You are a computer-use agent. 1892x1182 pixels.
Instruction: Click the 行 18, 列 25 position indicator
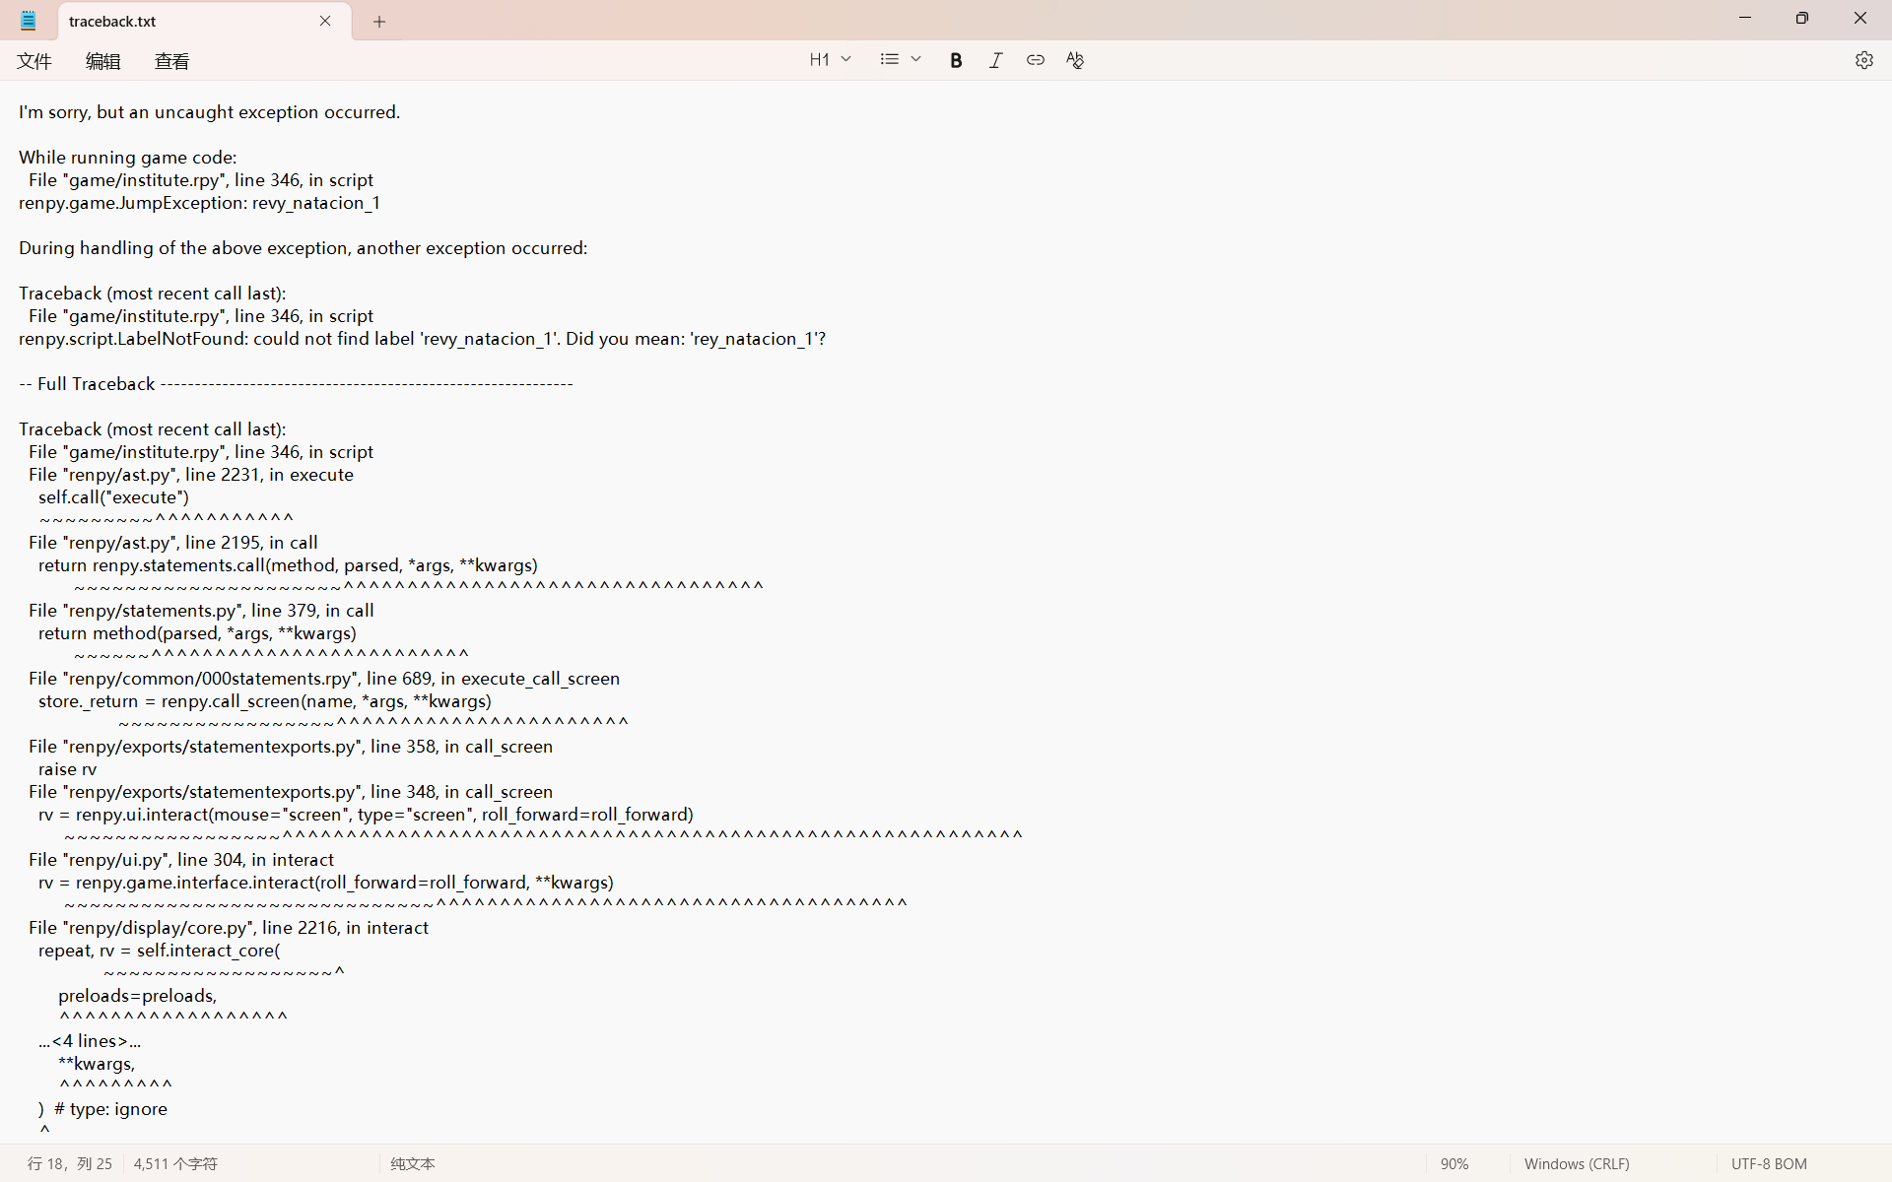[x=69, y=1163]
